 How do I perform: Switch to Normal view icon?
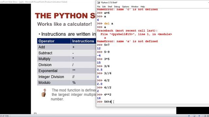click(x=205, y=116)
